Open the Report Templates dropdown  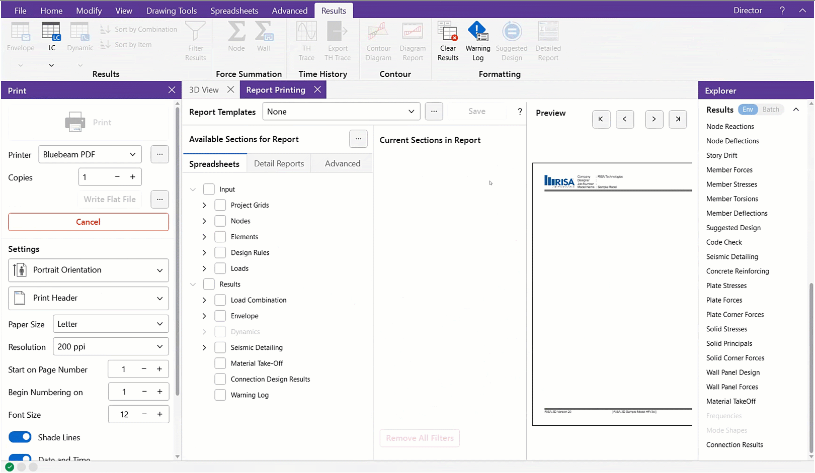[341, 112]
